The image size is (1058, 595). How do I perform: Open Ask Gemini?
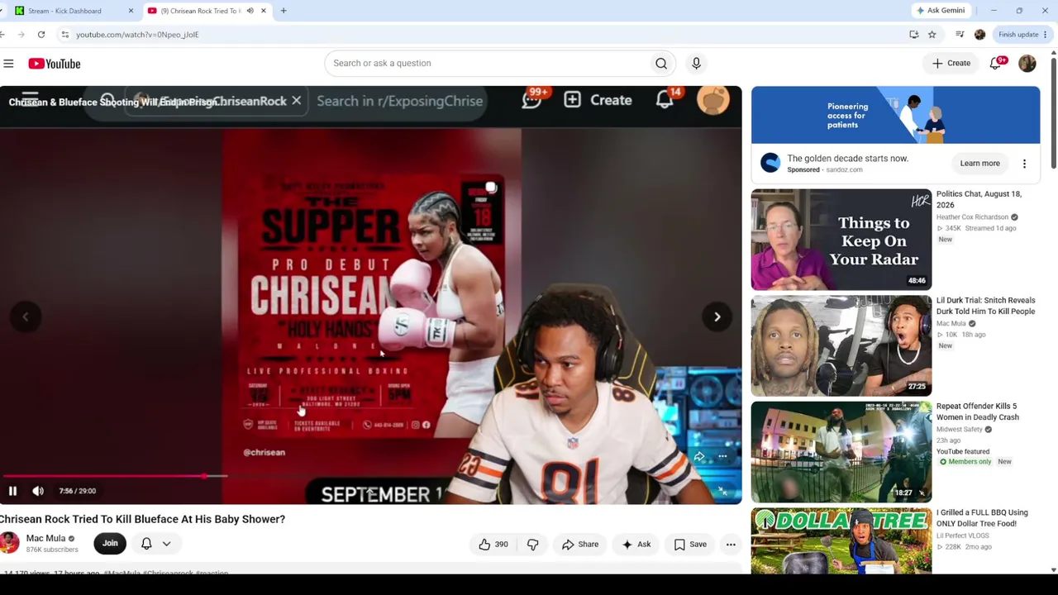pos(941,11)
